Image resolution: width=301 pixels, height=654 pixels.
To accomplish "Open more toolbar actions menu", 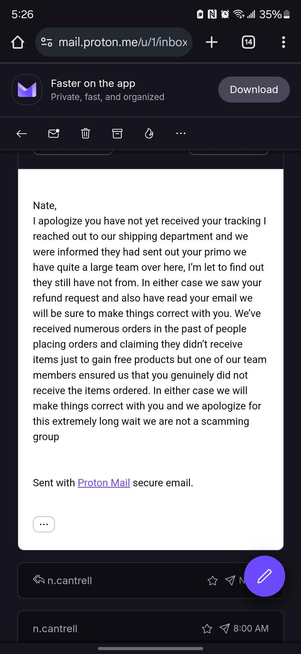I will point(181,134).
